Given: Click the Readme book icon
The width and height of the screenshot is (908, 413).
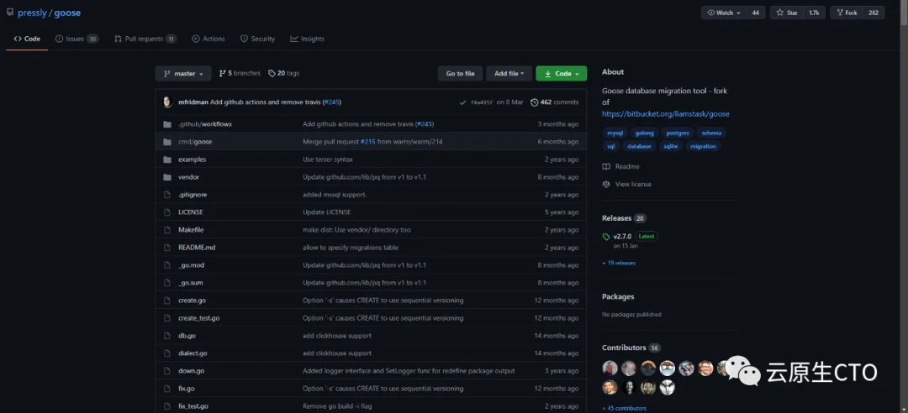Looking at the screenshot, I should click(606, 166).
